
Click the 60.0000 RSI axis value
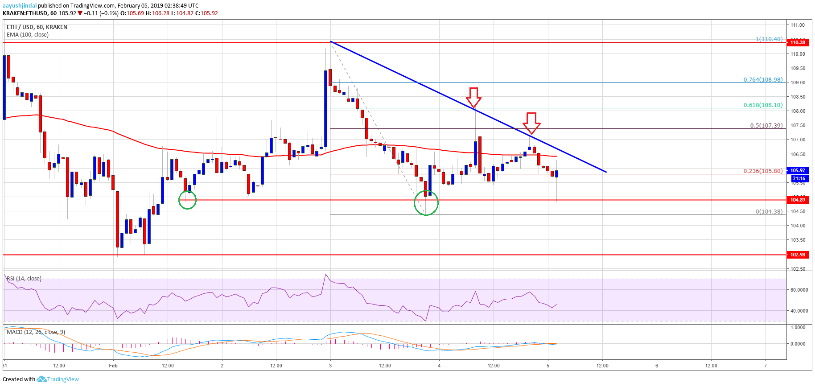pos(799,290)
